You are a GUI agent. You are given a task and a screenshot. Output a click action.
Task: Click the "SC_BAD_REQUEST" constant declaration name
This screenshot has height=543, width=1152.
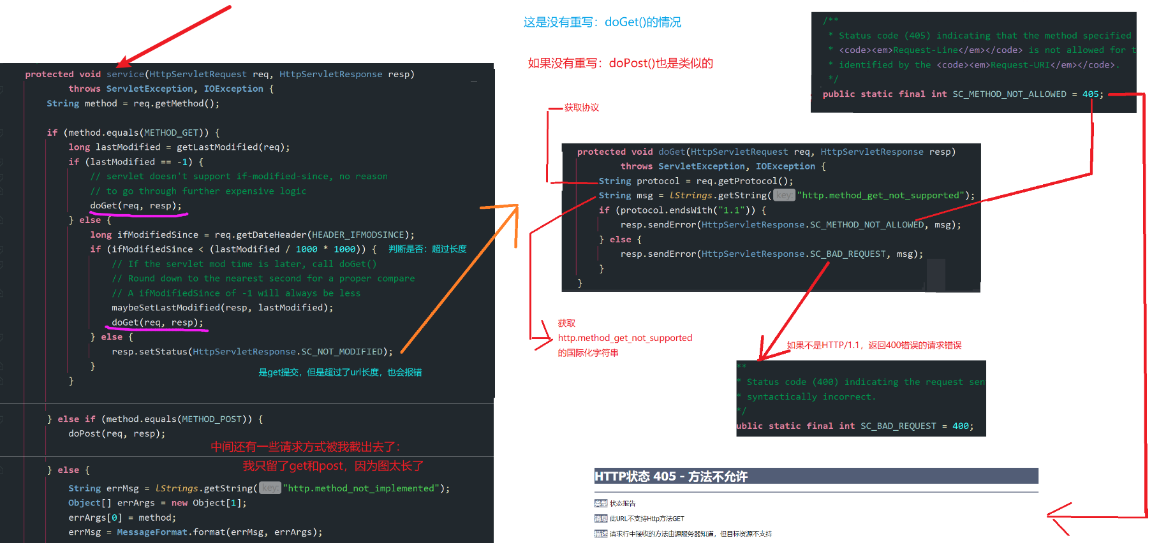(x=898, y=426)
